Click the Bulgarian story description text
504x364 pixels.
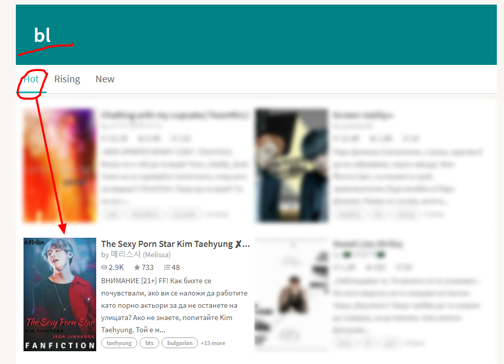point(174,305)
